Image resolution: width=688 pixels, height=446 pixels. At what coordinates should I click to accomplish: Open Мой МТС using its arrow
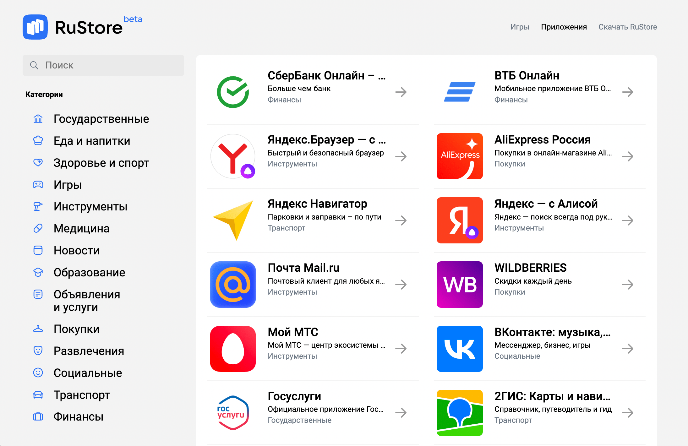[401, 349]
